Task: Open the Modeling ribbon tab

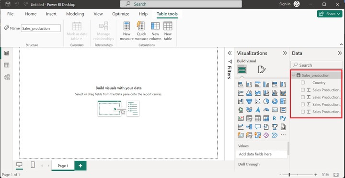Action: click(x=75, y=14)
